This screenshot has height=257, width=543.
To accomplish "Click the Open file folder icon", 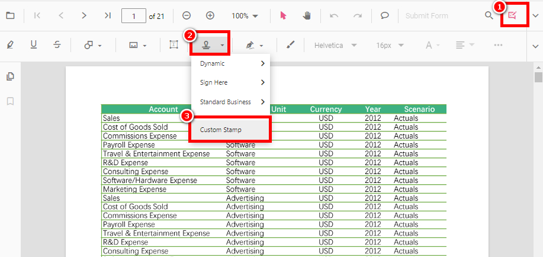I will pos(10,15).
